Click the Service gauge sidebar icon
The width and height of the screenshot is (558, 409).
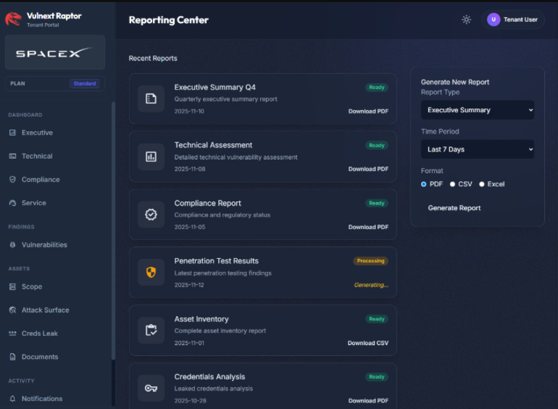coord(13,203)
